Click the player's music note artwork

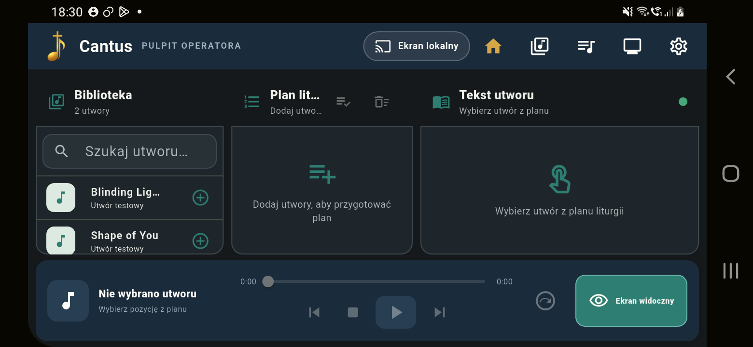[x=68, y=301]
